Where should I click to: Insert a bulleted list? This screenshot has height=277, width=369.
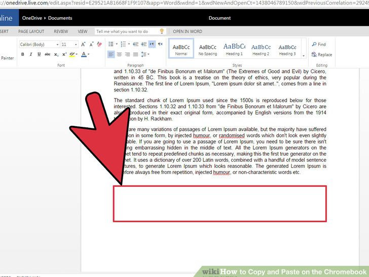(111, 44)
